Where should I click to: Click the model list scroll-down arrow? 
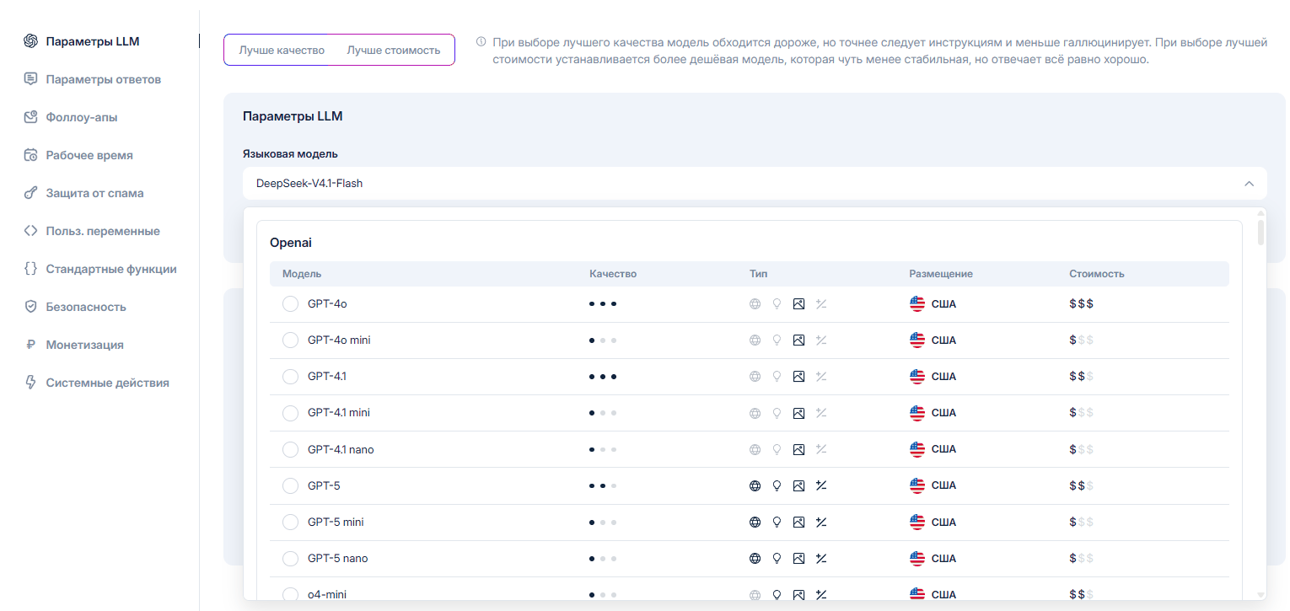click(x=1261, y=594)
